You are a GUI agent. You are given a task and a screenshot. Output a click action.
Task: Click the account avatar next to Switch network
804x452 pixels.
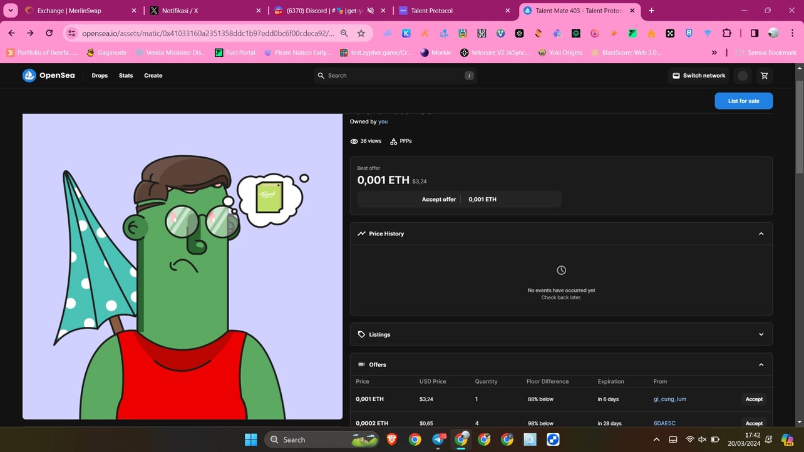pos(743,76)
